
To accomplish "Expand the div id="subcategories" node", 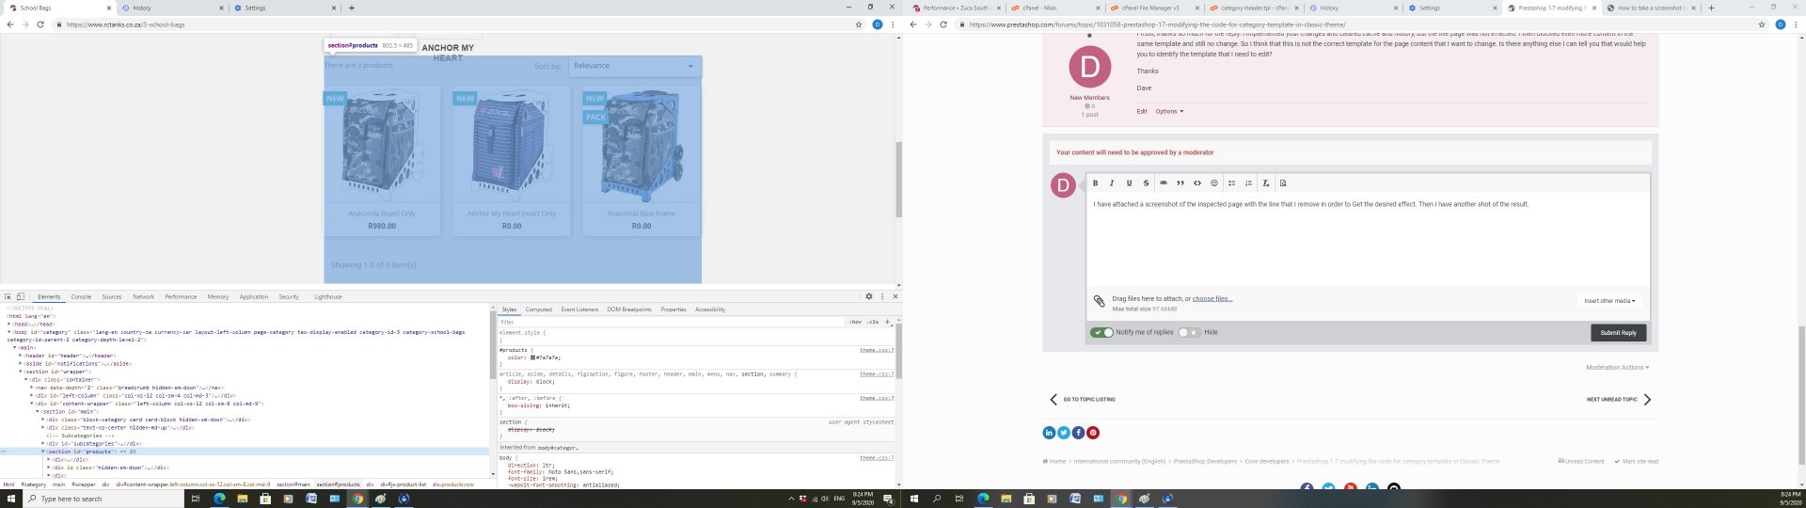I will click(43, 443).
